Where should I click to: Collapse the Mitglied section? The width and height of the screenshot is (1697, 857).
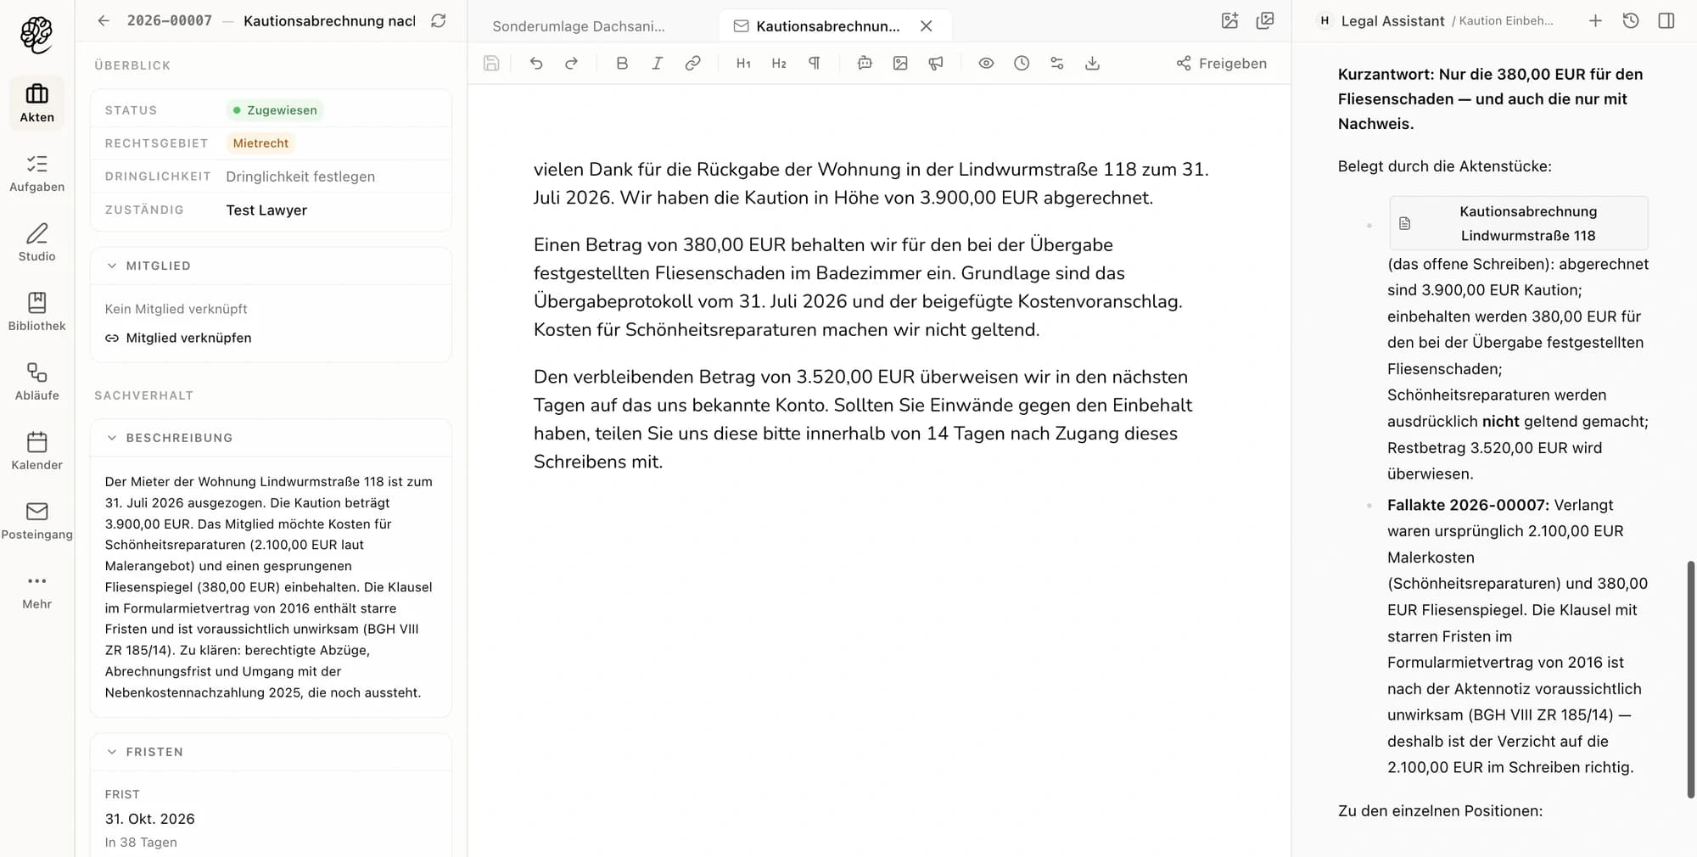[112, 266]
